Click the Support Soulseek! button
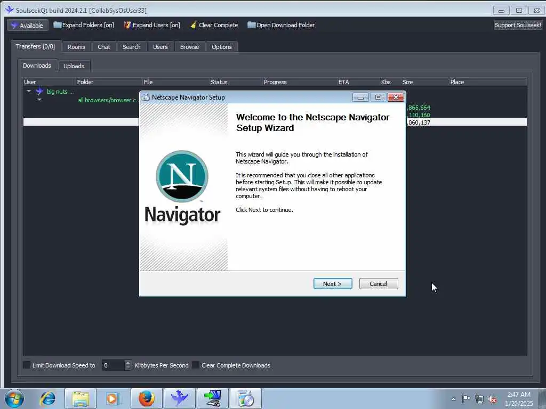 coord(518,25)
